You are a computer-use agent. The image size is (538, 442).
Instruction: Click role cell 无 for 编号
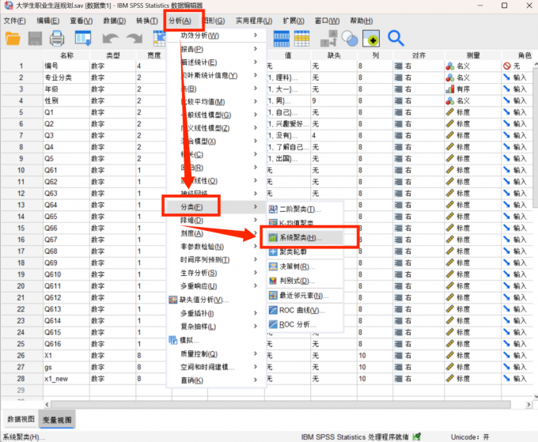[x=519, y=66]
